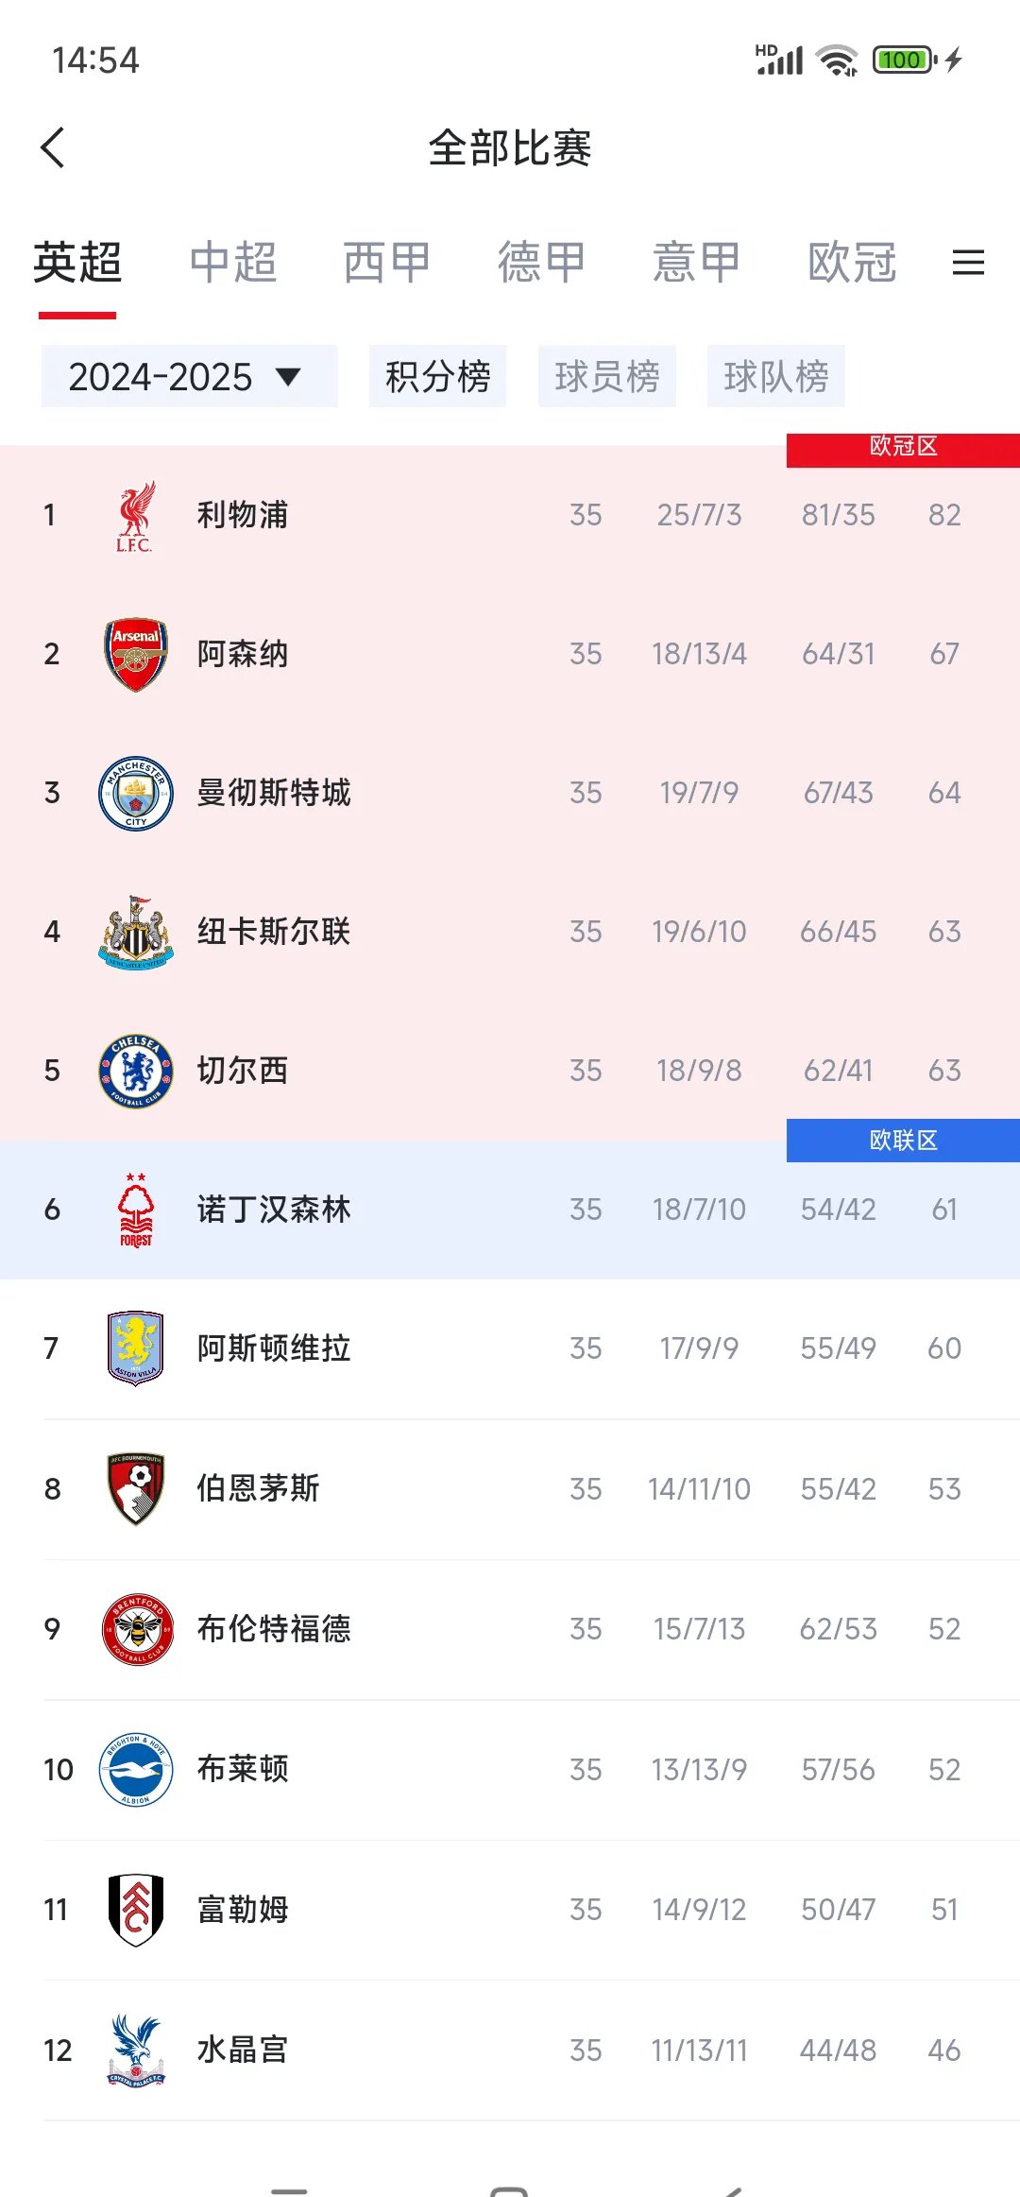The height and width of the screenshot is (2197, 1020).
Task: Switch to the 西甲 tab
Action: [x=383, y=263]
